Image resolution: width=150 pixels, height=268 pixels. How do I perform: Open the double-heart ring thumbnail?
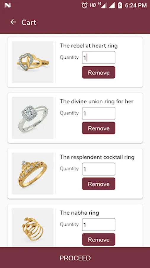(x=33, y=62)
